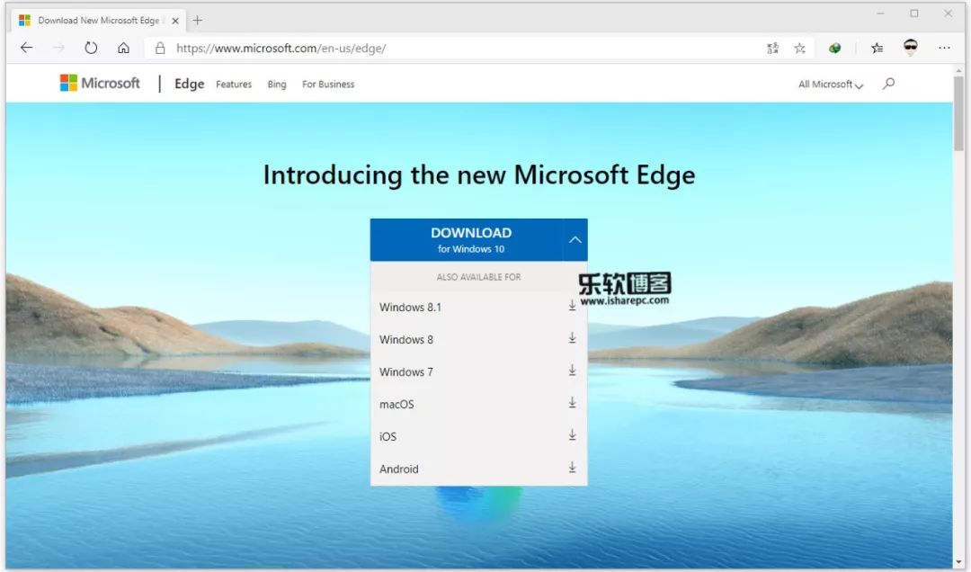The width and height of the screenshot is (971, 572).
Task: Maximize the browser window
Action: point(914,13)
